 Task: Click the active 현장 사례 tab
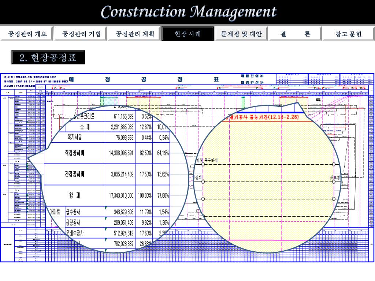point(188,34)
